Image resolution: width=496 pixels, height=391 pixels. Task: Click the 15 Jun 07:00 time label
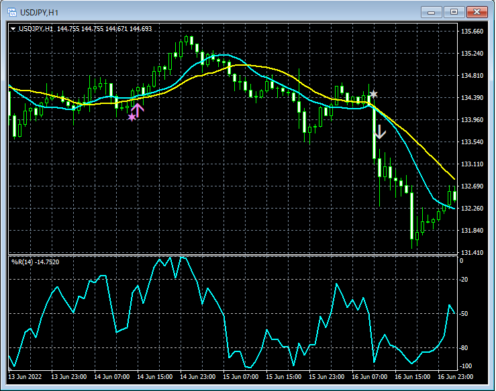[x=240, y=377]
